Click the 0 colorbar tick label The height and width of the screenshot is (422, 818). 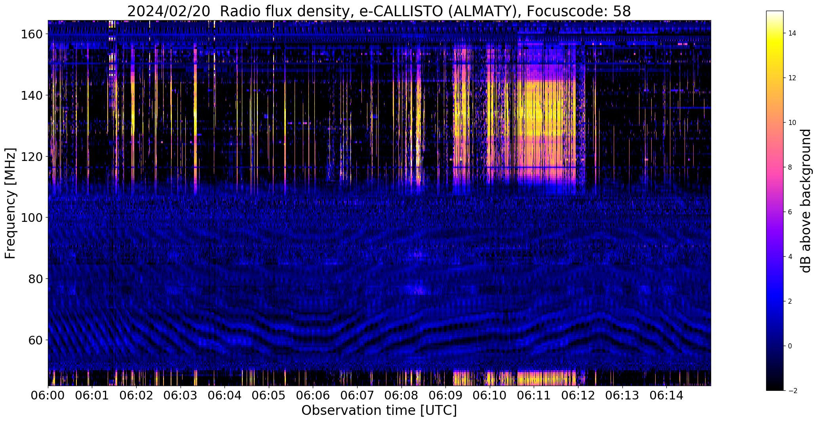tap(790, 346)
